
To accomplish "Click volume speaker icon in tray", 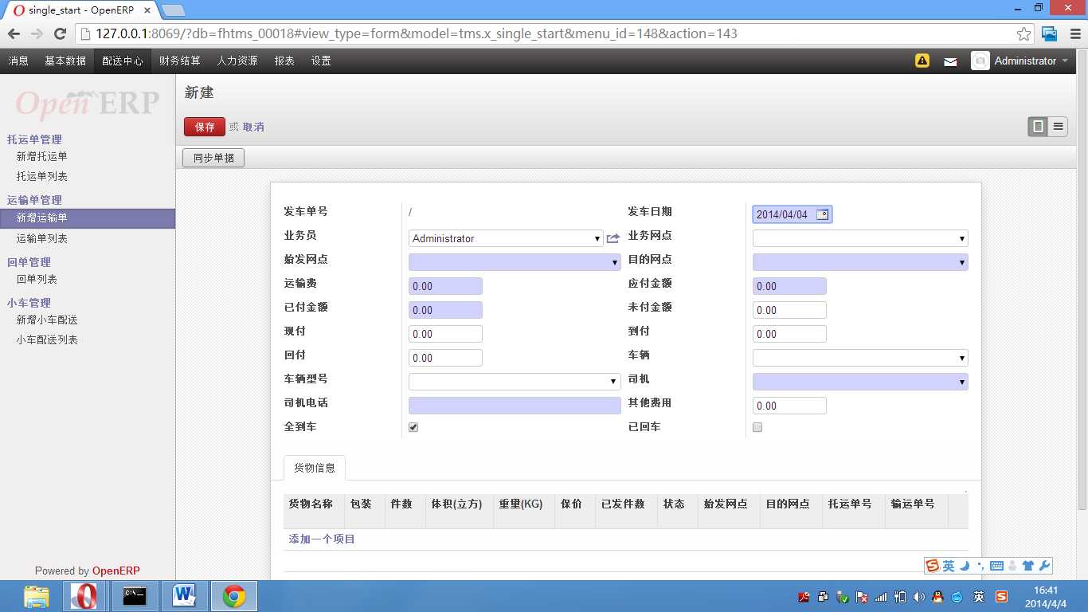I will click(x=919, y=597).
